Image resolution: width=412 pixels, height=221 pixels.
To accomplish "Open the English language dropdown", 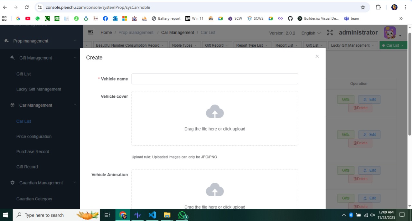I will tap(311, 33).
